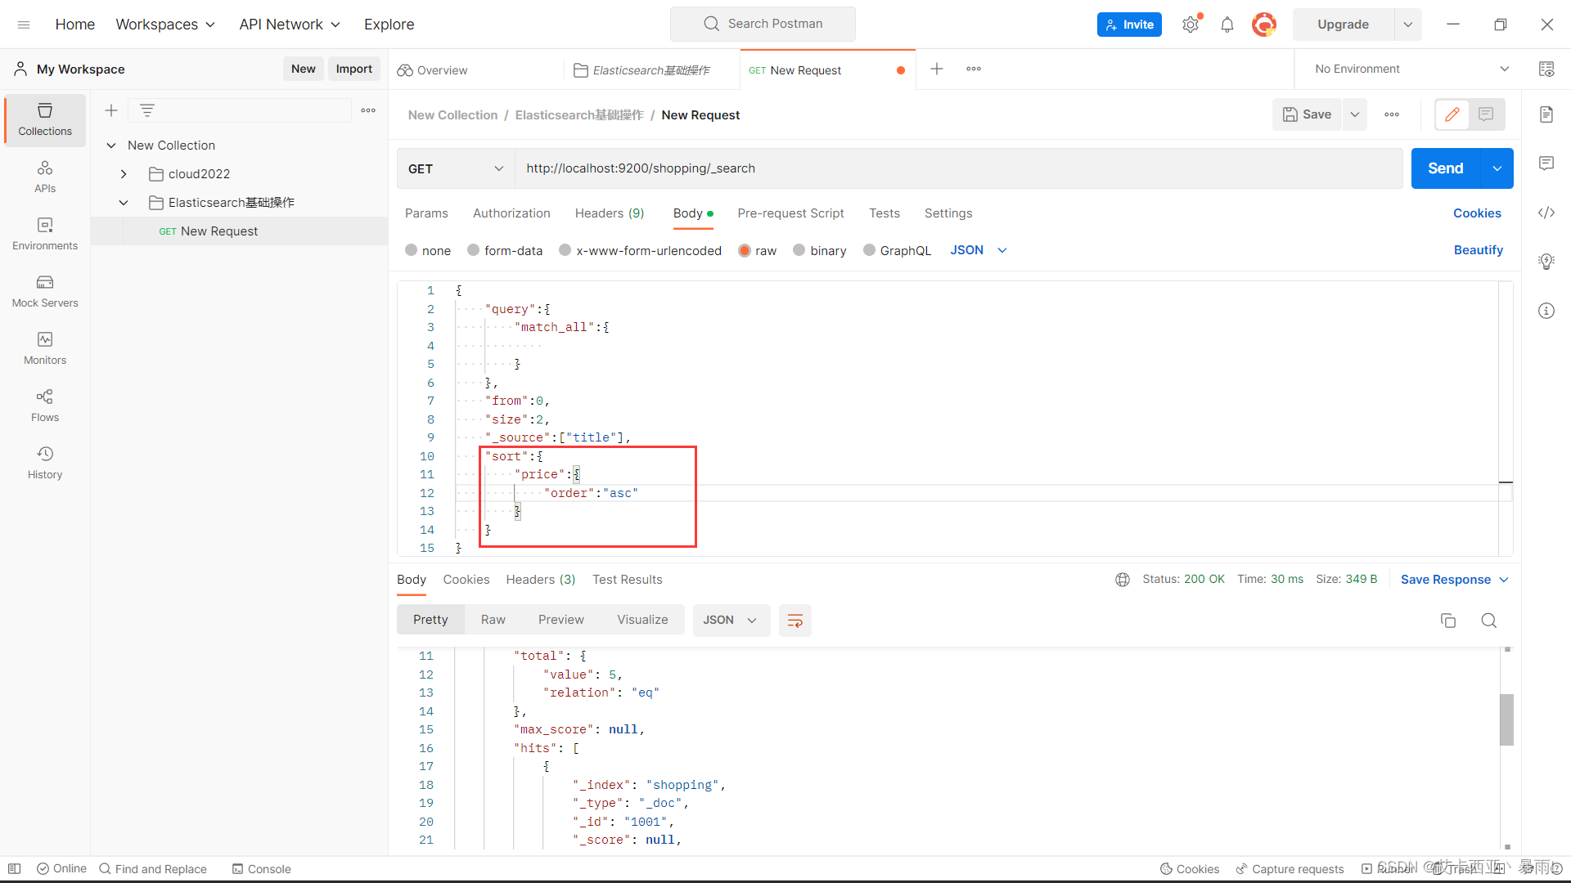Switch to the Tests tab
1571x883 pixels.
885,213
